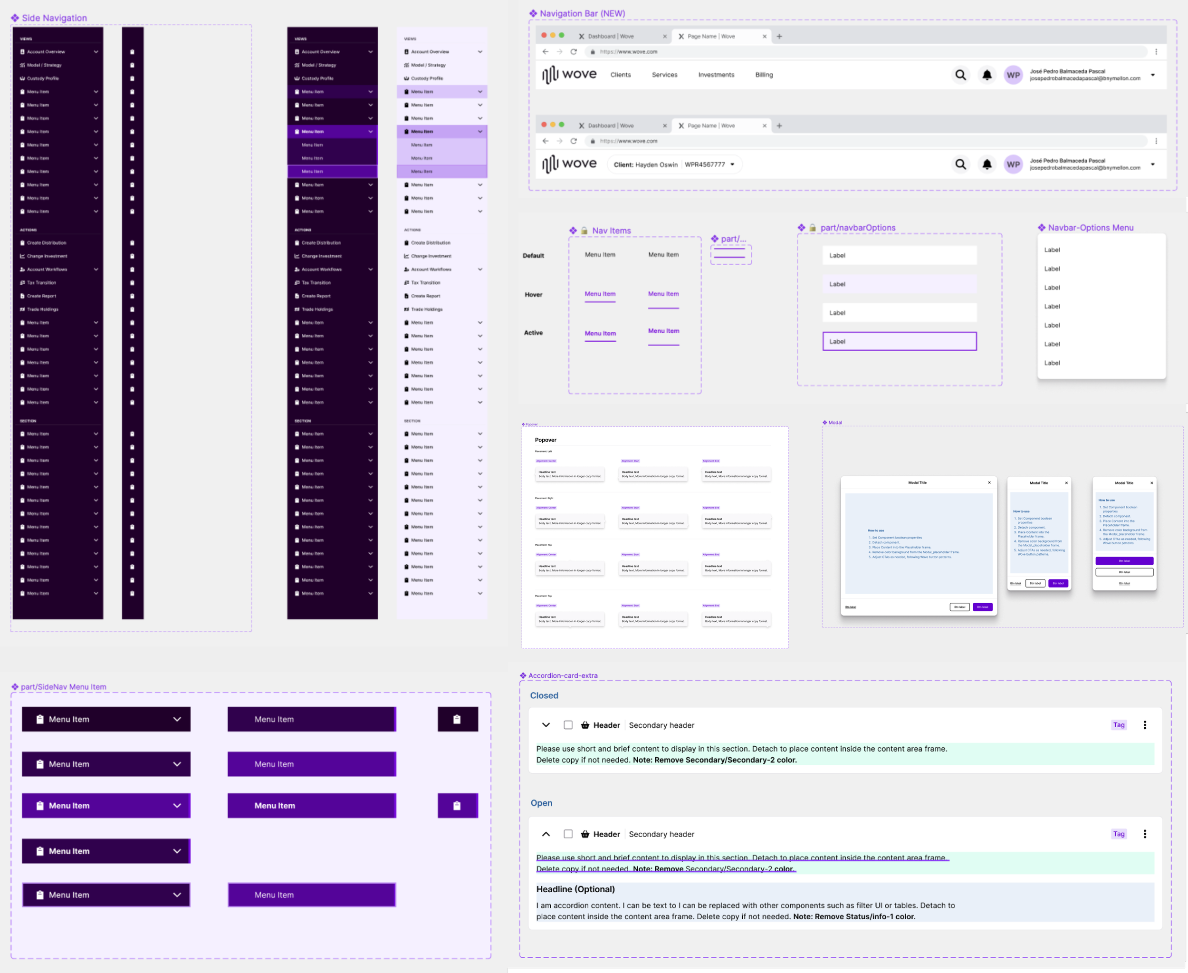This screenshot has width=1188, height=973.
Task: Close the largest Modal Title dialog
Action: (x=989, y=482)
